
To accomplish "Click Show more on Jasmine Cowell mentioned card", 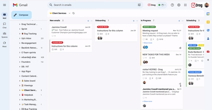I will tap(147, 101).
